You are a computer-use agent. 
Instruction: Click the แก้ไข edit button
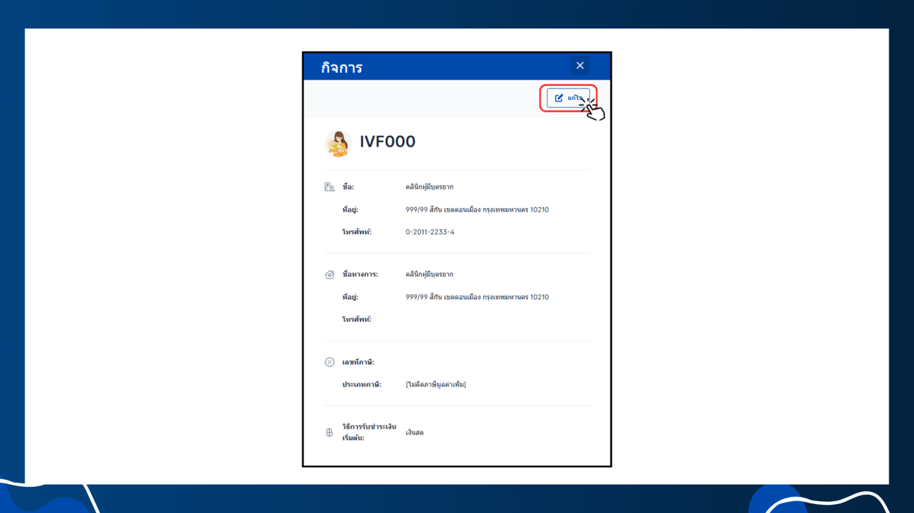[568, 98]
